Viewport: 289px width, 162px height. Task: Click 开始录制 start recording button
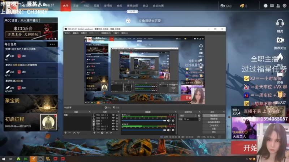point(214,119)
